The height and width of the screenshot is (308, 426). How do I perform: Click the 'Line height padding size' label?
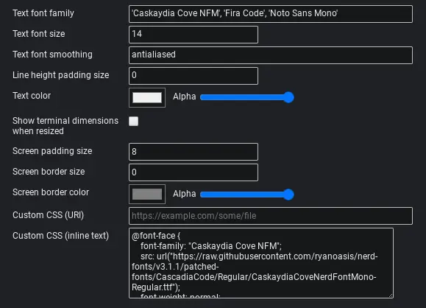click(x=61, y=75)
